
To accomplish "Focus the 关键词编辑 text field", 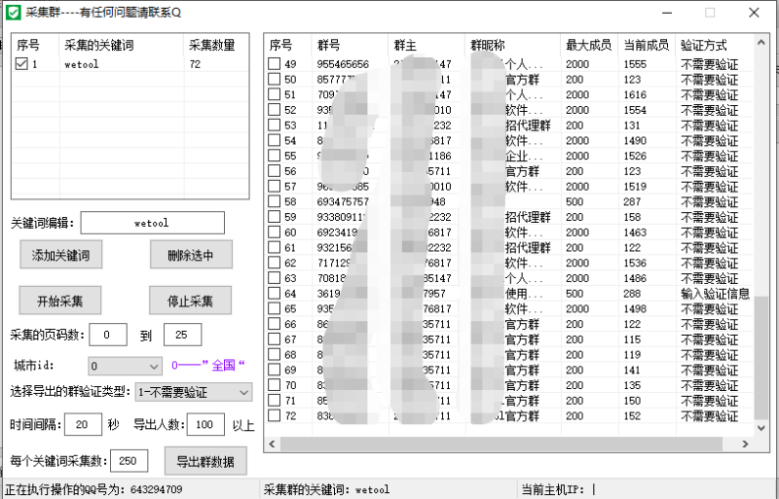I will pos(152,223).
